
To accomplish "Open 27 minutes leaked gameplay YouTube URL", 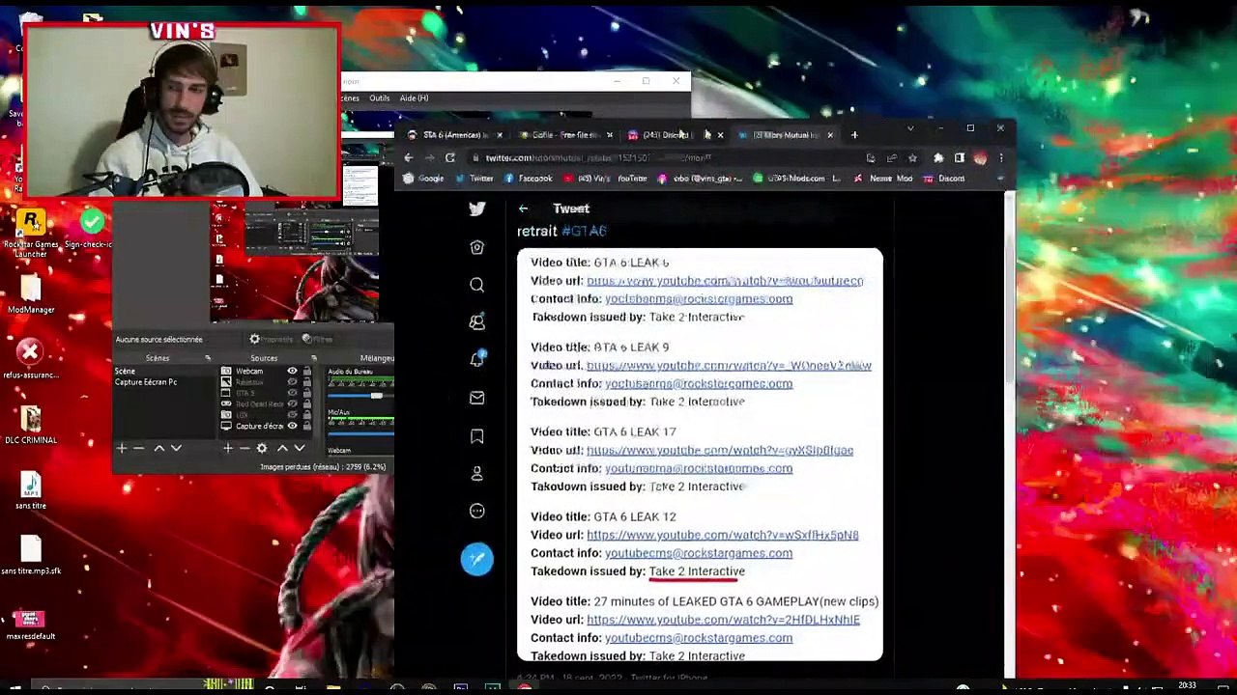I will click(723, 620).
